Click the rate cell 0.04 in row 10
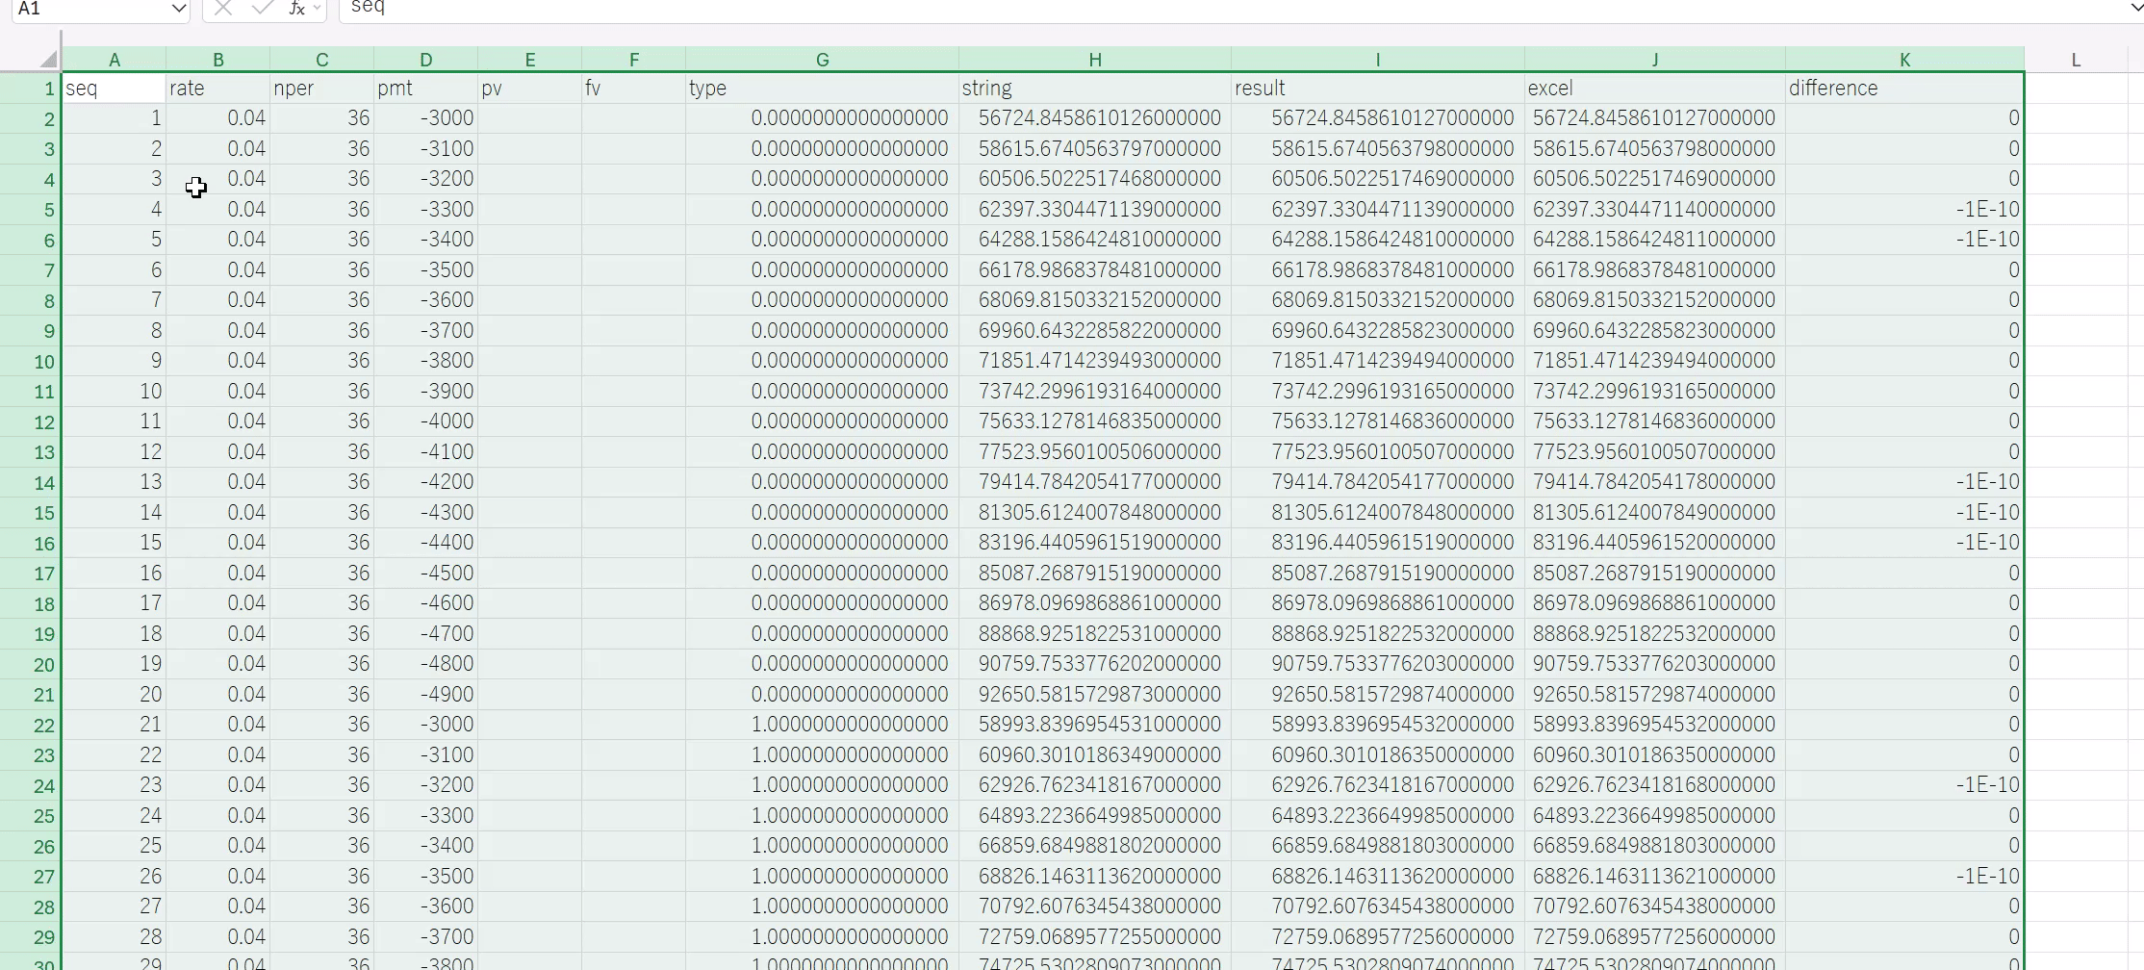Image resolution: width=2144 pixels, height=970 pixels. [x=218, y=361]
